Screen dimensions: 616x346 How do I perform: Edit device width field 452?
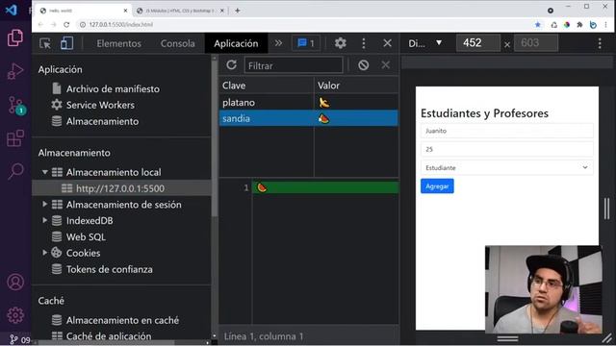(478, 42)
